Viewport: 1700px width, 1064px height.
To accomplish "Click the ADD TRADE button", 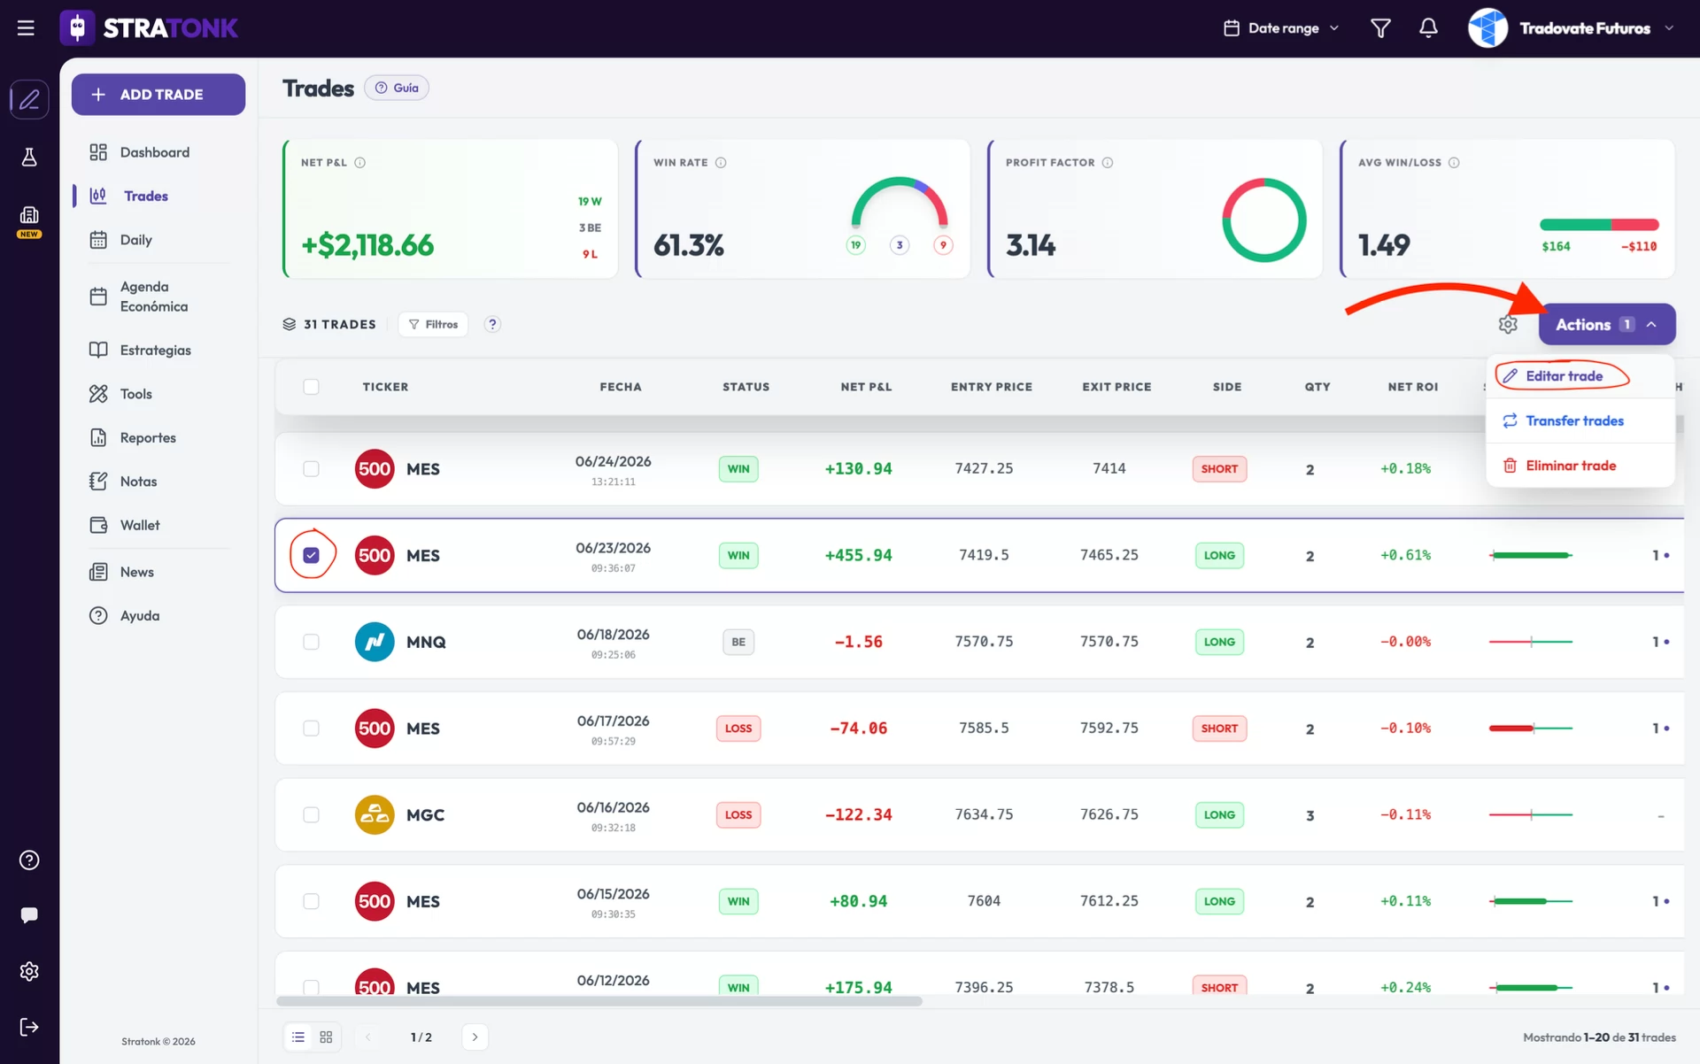I will coord(158,94).
